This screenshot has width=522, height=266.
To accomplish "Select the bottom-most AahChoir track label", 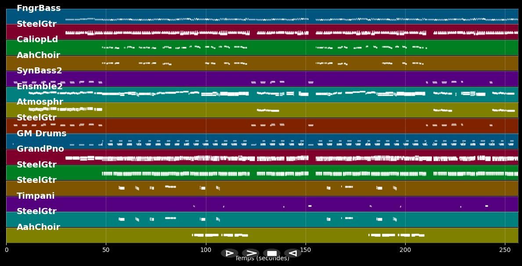I will 38,227.
